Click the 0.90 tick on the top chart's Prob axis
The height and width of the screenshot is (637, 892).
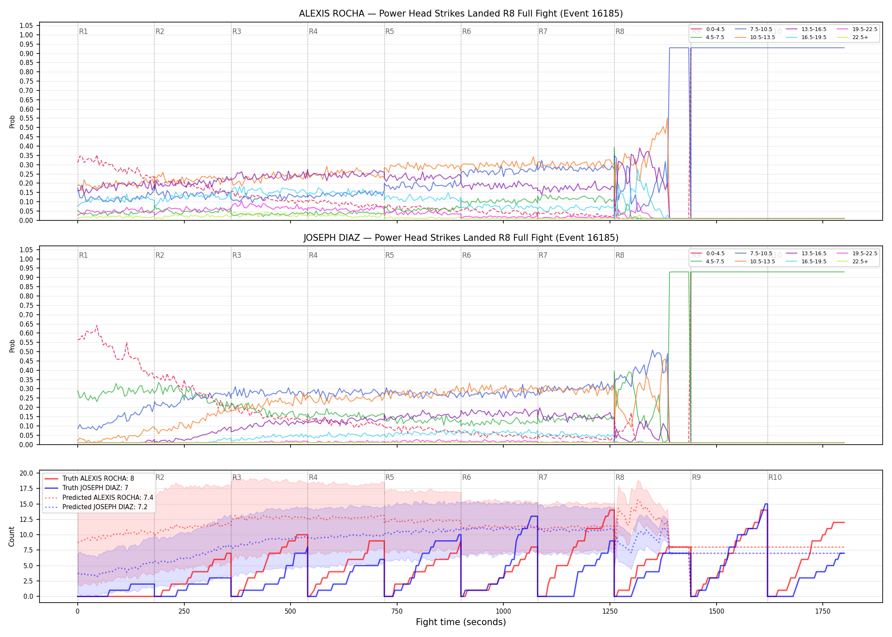[x=26, y=54]
